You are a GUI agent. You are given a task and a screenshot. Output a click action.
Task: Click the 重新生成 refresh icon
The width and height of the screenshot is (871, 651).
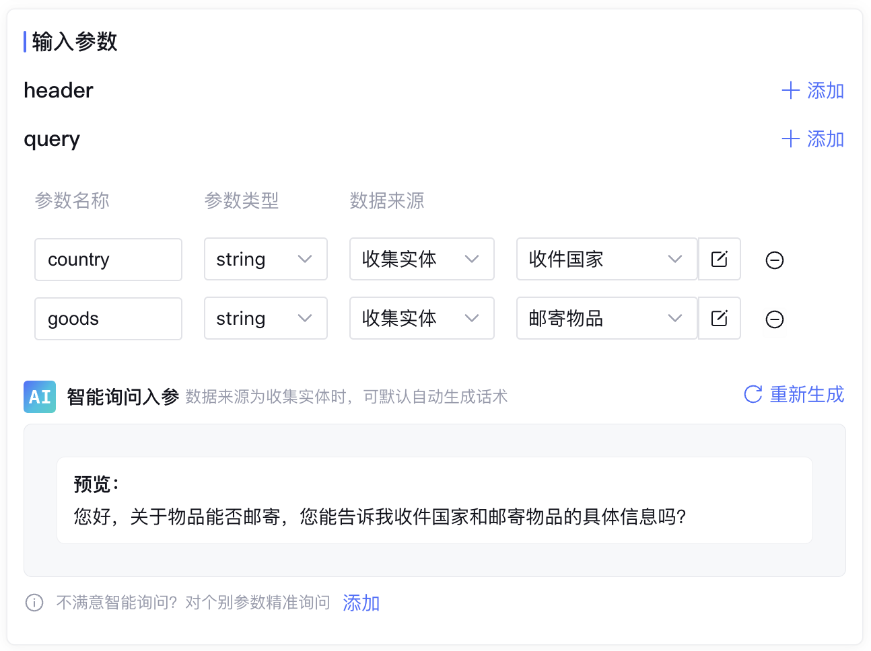pyautogui.click(x=753, y=394)
